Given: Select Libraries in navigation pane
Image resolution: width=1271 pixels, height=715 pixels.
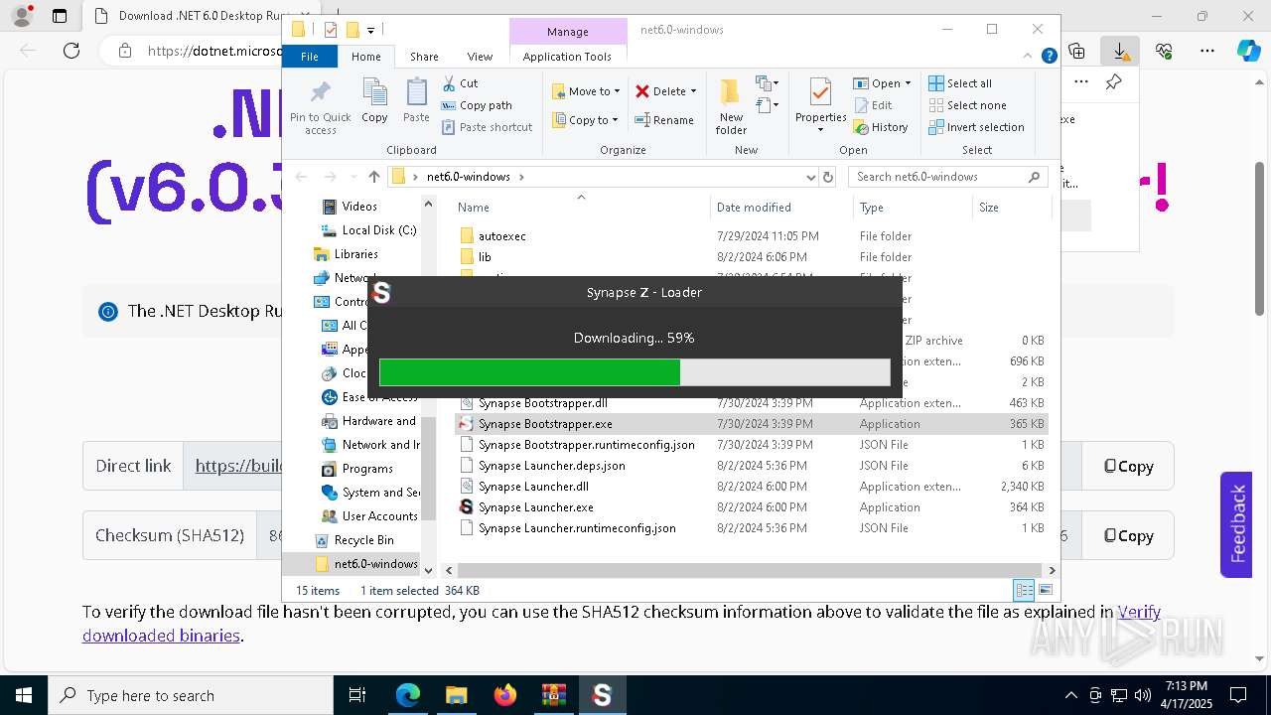Looking at the screenshot, I should click(x=346, y=254).
